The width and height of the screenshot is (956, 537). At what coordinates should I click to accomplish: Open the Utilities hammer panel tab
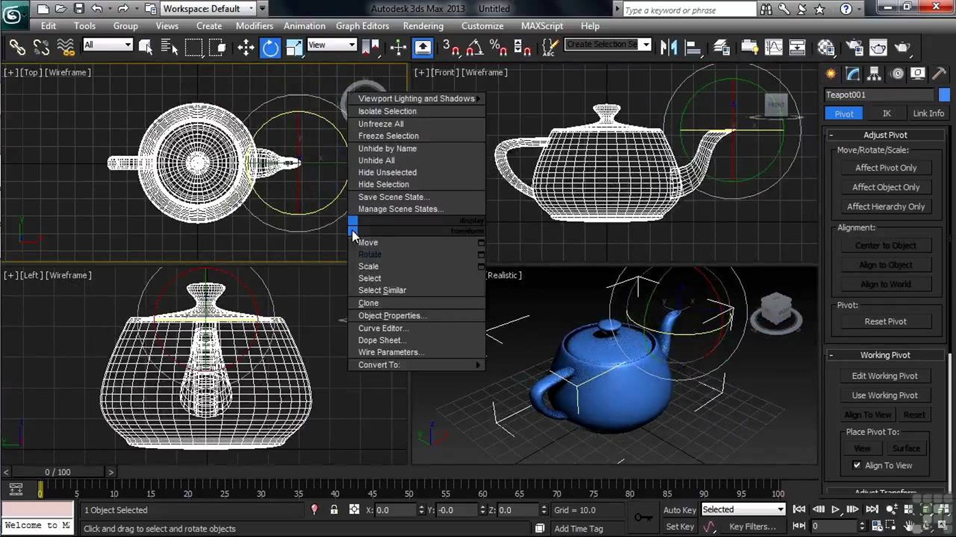tap(940, 74)
